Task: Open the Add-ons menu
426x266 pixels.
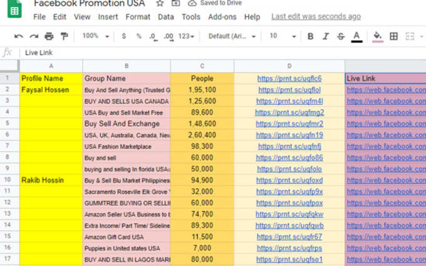Action: click(222, 17)
